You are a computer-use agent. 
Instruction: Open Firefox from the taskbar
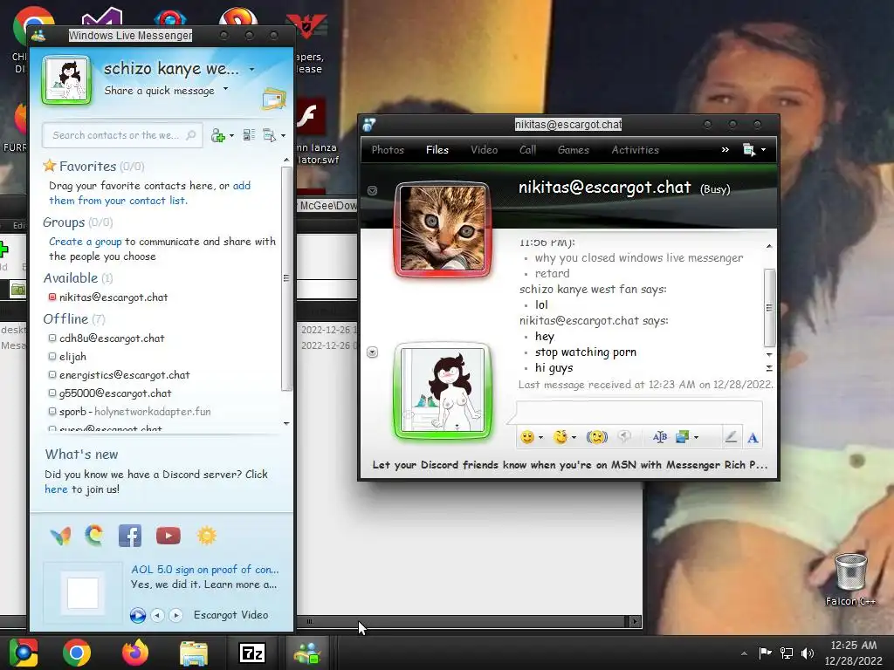[135, 653]
